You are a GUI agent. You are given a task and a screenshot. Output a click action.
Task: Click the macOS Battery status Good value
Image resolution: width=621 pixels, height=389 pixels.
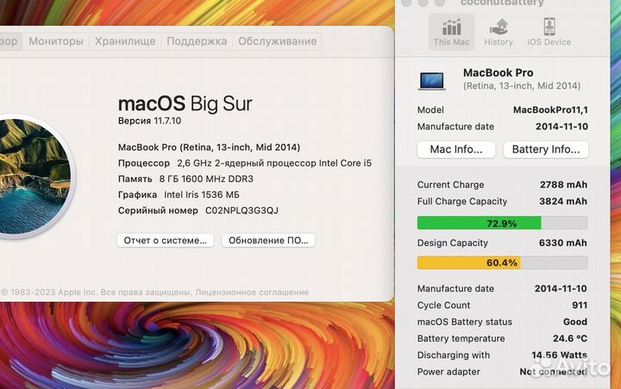click(575, 322)
